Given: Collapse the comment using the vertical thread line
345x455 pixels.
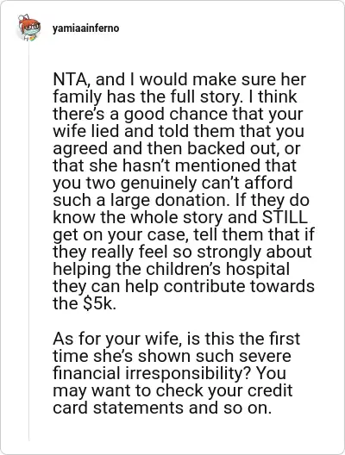Looking at the screenshot, I should click(x=28, y=242).
